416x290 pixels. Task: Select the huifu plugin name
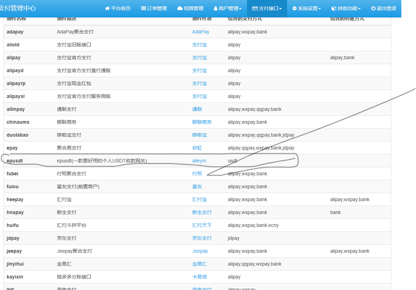[13, 226]
